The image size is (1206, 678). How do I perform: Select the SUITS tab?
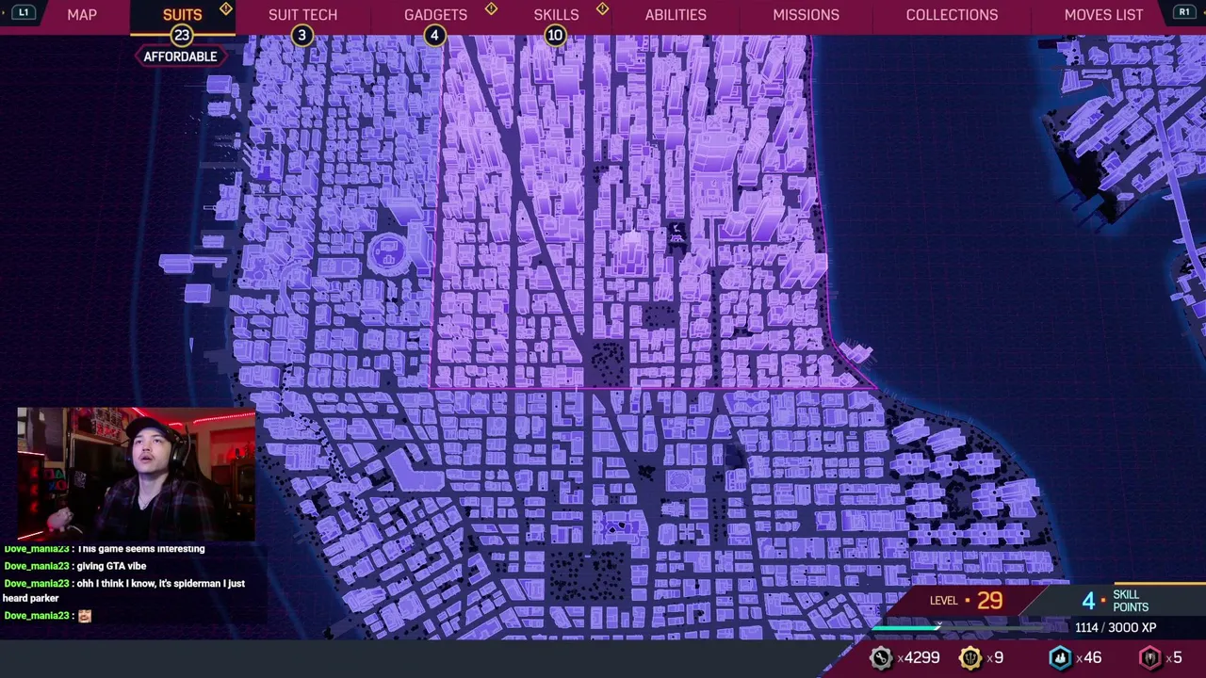(x=182, y=15)
